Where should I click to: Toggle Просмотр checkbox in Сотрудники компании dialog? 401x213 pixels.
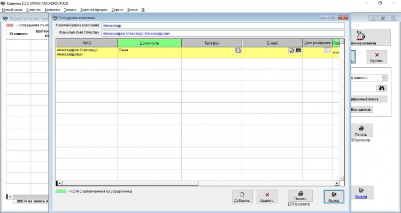click(290, 204)
